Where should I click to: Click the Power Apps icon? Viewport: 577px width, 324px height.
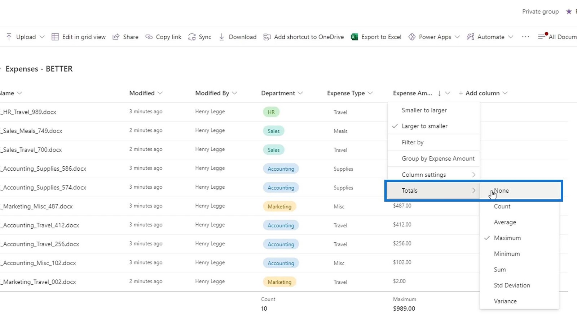tap(412, 37)
